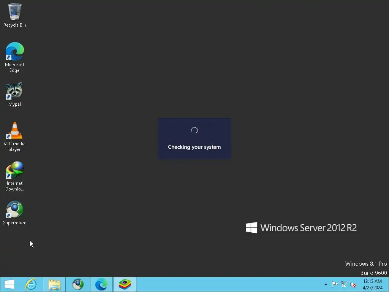Open the Recycle Bin desktop icon
The height and width of the screenshot is (292, 389).
15,15
